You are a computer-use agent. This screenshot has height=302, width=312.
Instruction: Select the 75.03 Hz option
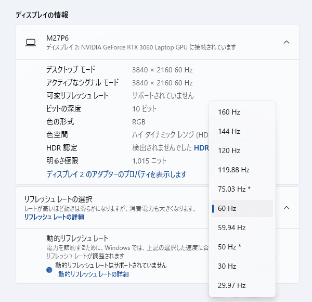point(234,189)
